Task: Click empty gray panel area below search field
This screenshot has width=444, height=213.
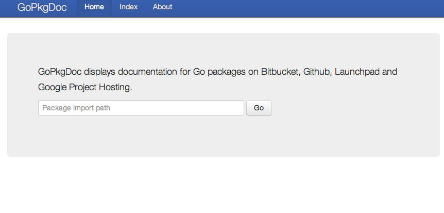Action: coord(221,137)
